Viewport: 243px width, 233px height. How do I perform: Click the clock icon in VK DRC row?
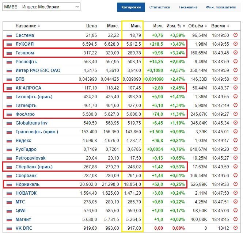point(235,228)
